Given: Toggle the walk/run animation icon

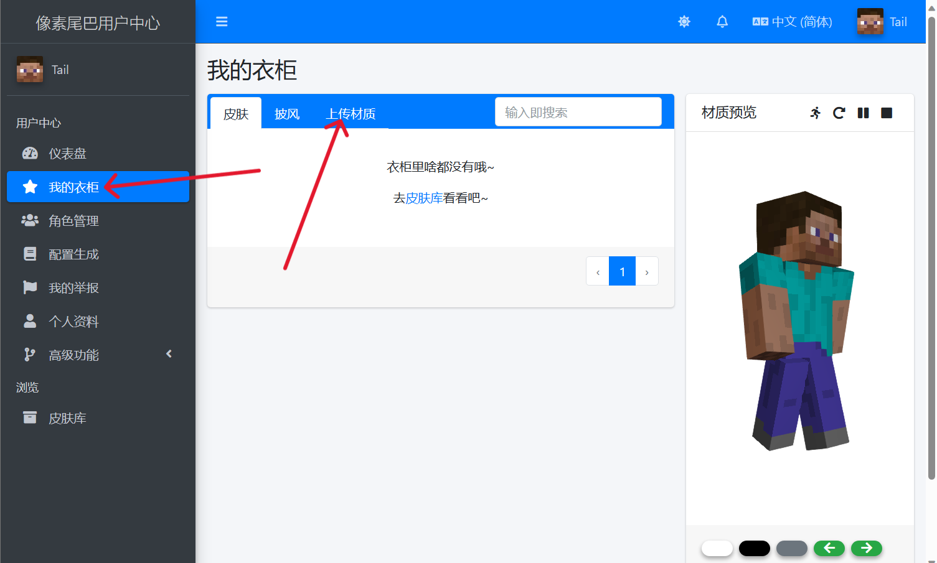Looking at the screenshot, I should click(815, 113).
